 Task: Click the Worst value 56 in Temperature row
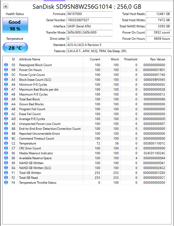[117, 143]
